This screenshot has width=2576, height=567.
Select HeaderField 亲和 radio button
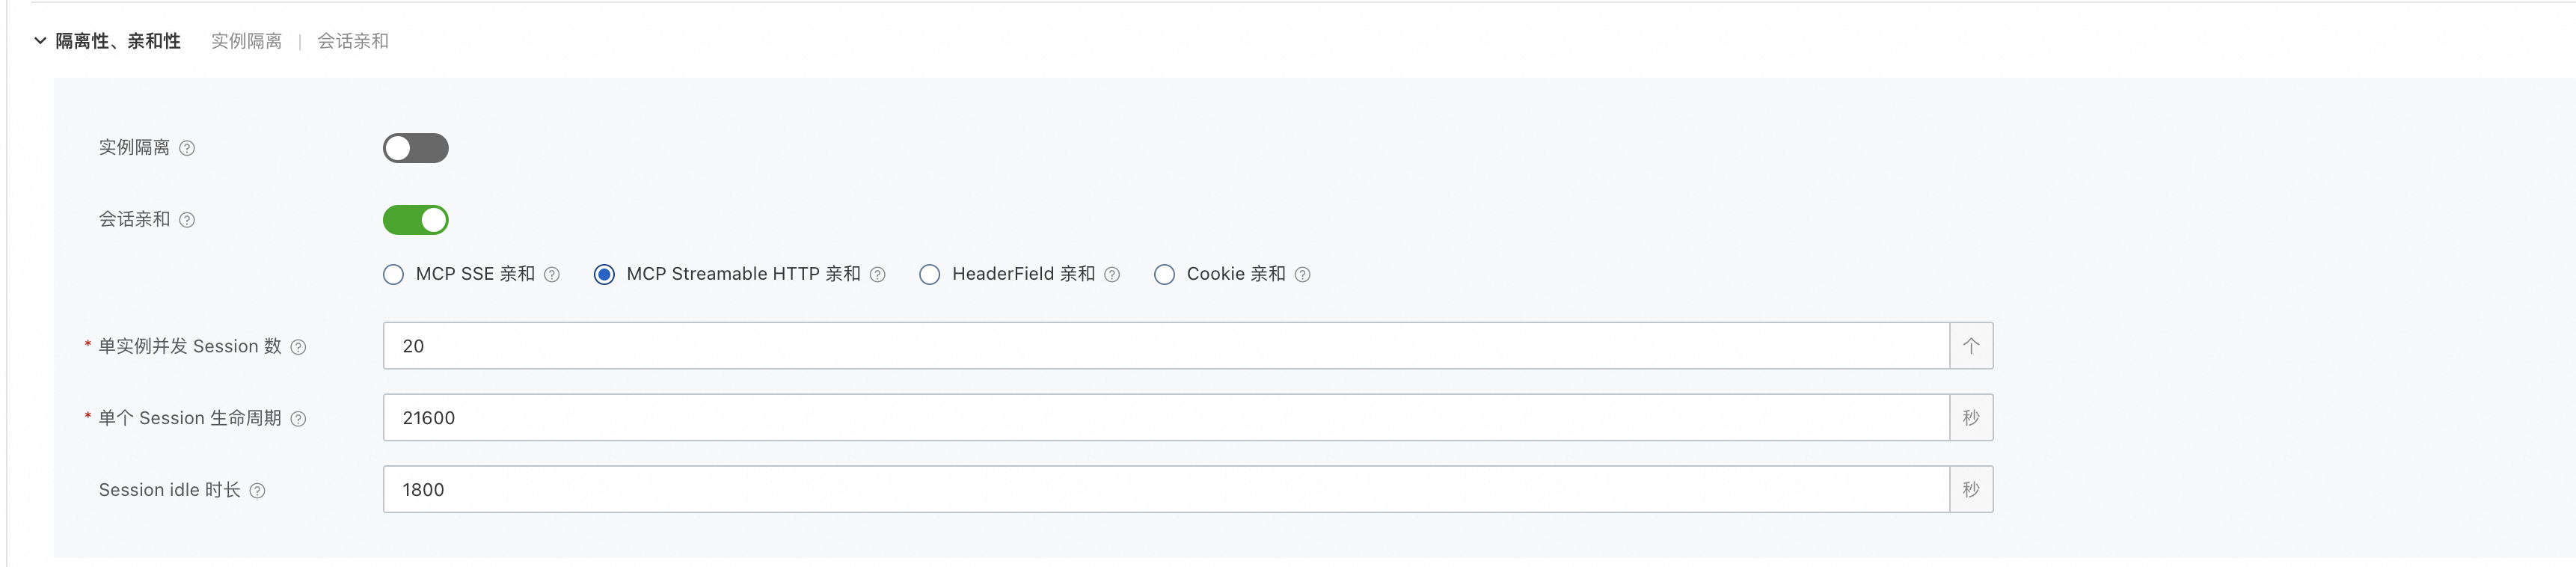930,275
